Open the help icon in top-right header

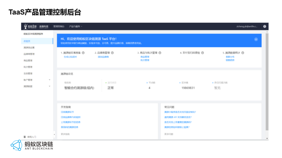click(x=265, y=26)
